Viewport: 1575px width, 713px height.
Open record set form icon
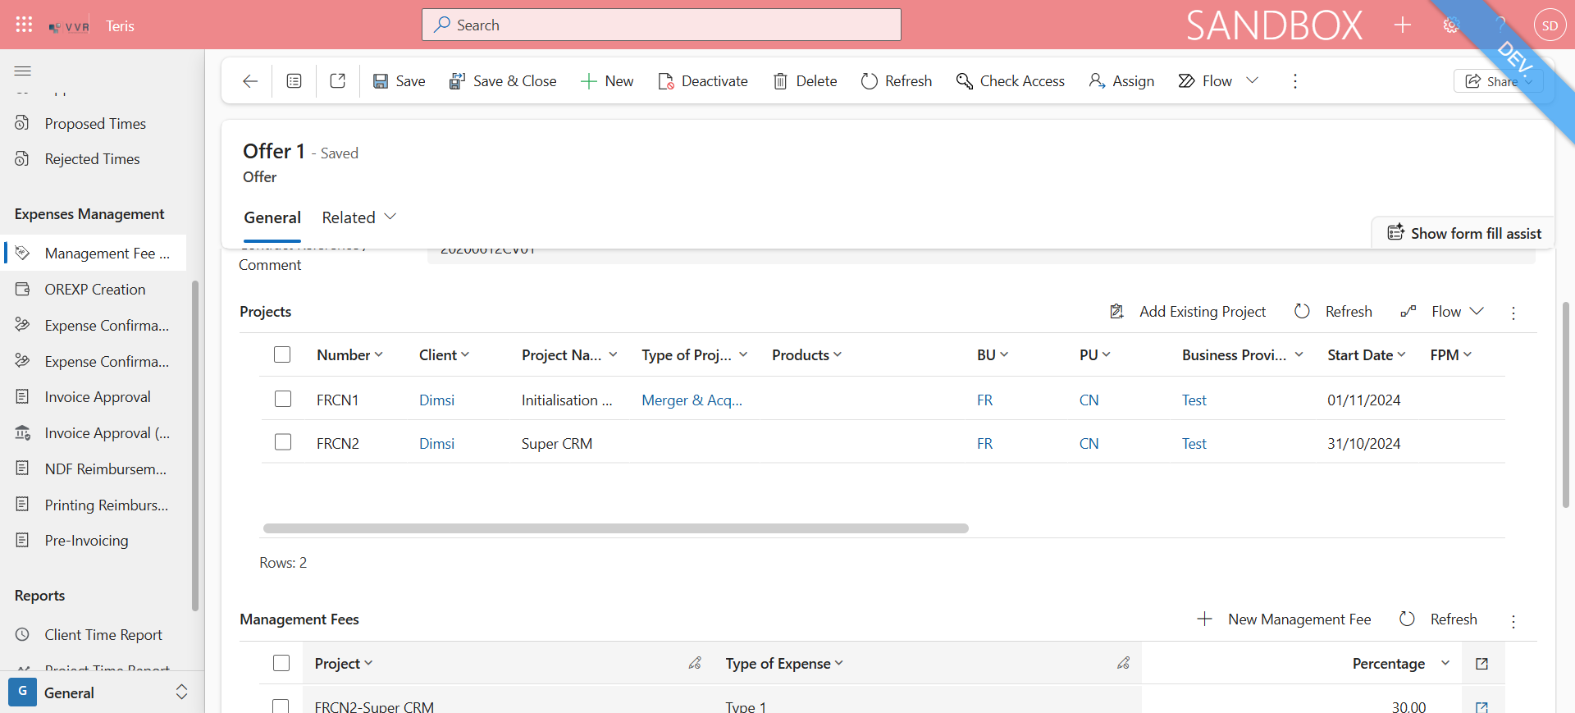pyautogui.click(x=294, y=81)
